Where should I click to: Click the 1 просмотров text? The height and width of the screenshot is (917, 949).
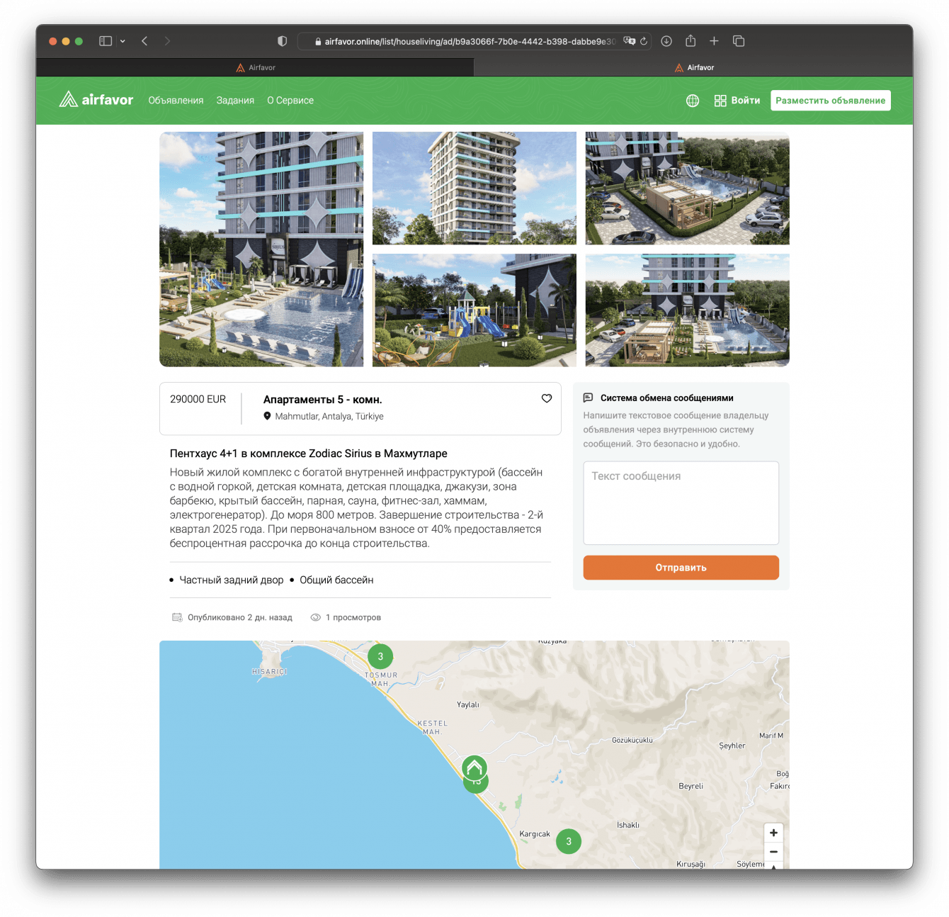click(353, 617)
